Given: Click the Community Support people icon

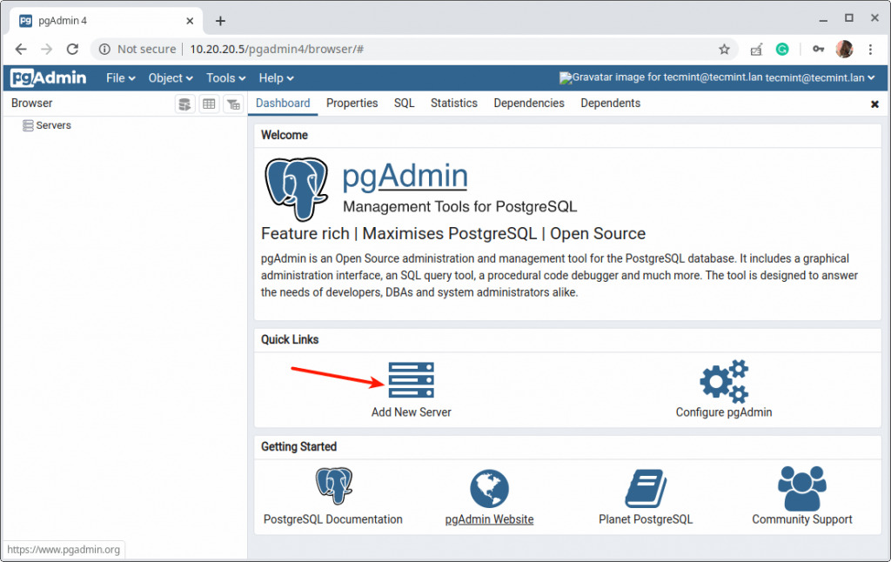Looking at the screenshot, I should click(x=801, y=488).
